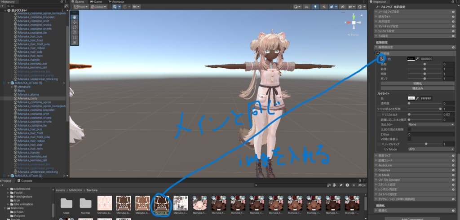
Task: Adjust the outline gamma slider
Action: click(425, 79)
